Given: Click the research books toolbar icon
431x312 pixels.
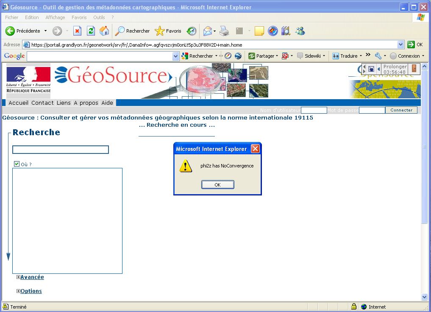Looking at the screenshot, I should [x=286, y=31].
